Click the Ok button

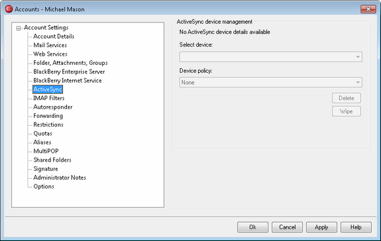[x=252, y=227]
